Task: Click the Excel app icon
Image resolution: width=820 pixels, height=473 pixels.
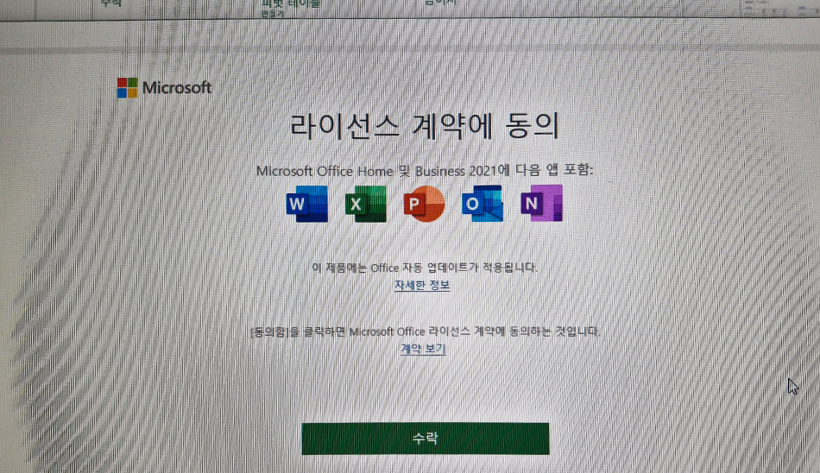Action: click(x=366, y=204)
